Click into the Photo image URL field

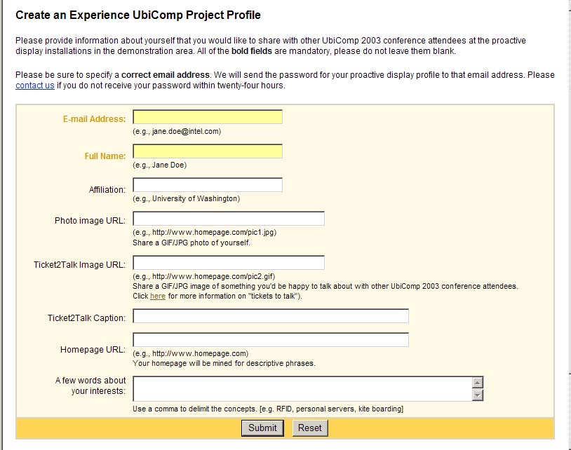tap(229, 219)
